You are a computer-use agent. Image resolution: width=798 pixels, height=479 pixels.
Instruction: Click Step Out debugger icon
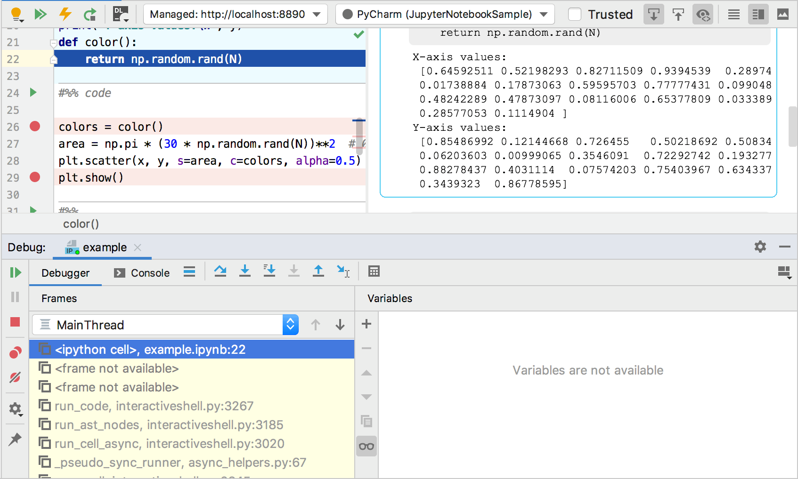(x=318, y=271)
